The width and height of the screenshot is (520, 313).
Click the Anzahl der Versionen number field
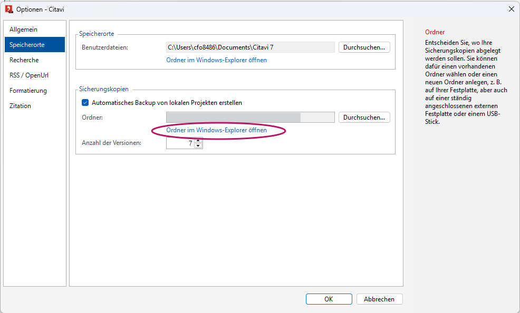(x=180, y=143)
